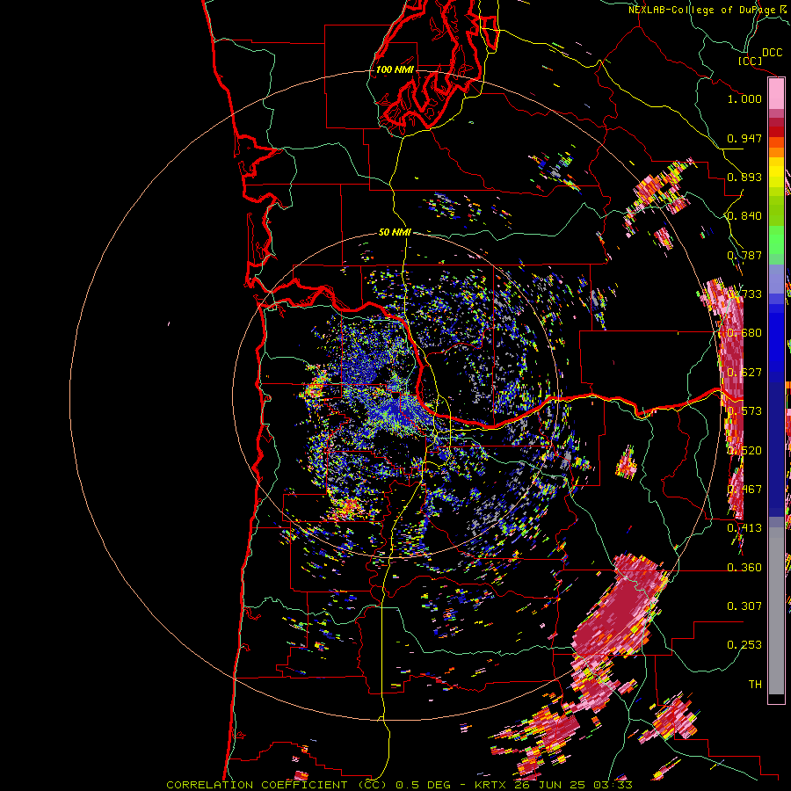Select the 1.000 value on the color scale

pos(744,98)
